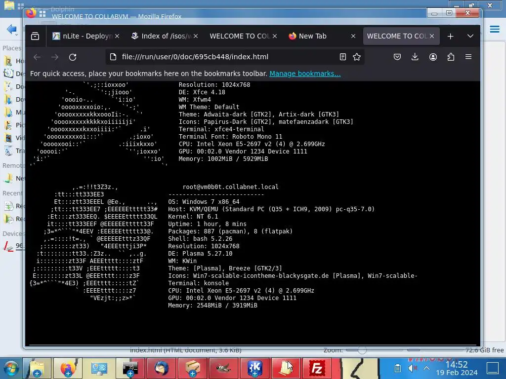506x379 pixels.
Task: Click the page info icon in address bar
Action: coord(113,57)
